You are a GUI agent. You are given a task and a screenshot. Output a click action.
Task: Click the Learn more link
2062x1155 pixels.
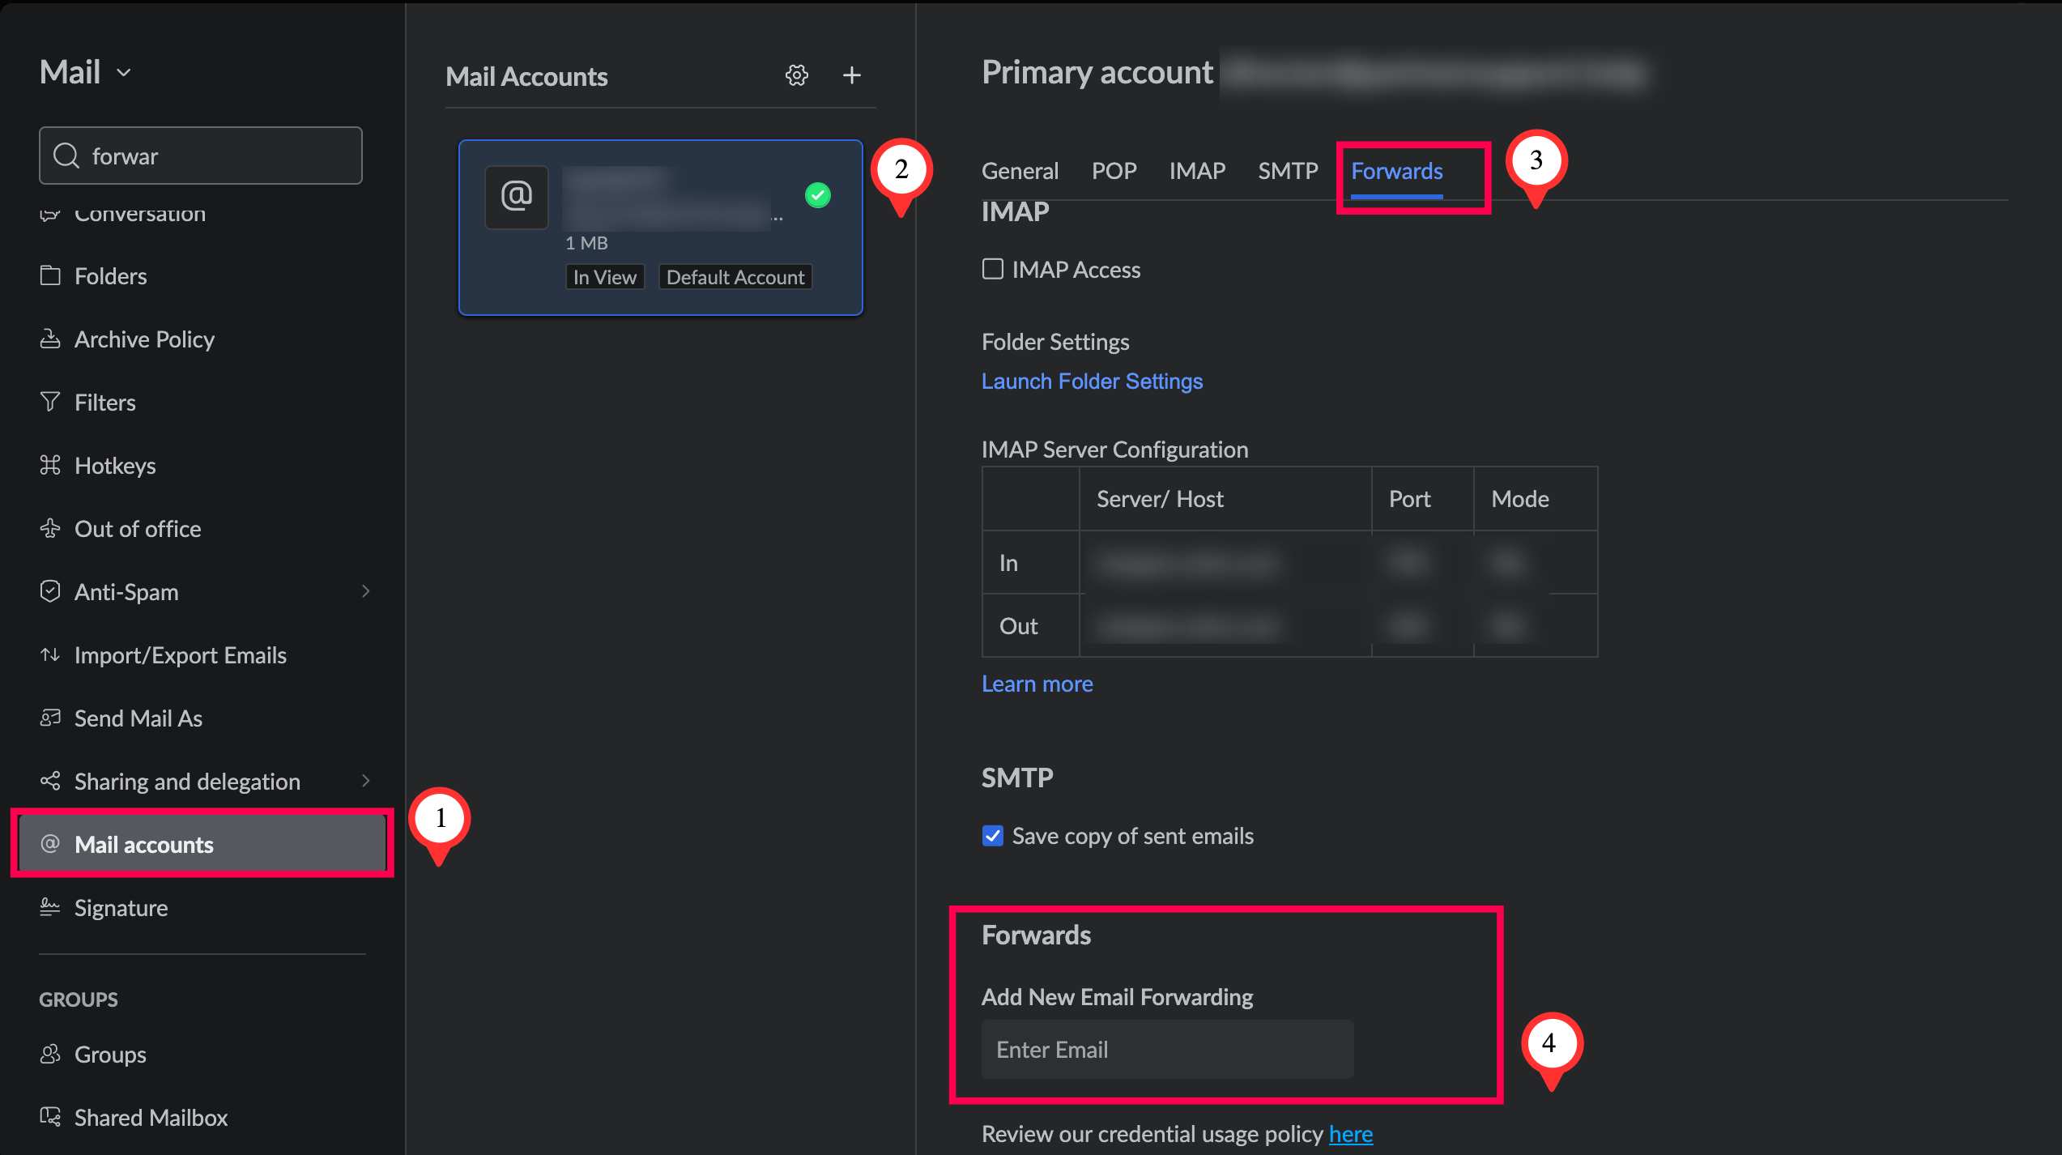pyautogui.click(x=1037, y=684)
